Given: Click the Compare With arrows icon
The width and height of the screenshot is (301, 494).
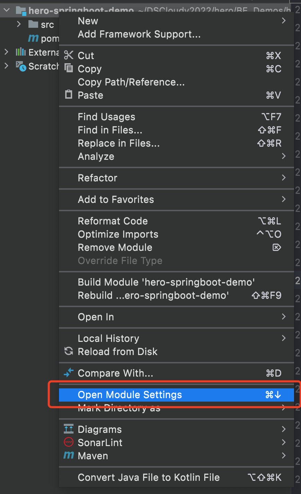Looking at the screenshot, I should [69, 373].
